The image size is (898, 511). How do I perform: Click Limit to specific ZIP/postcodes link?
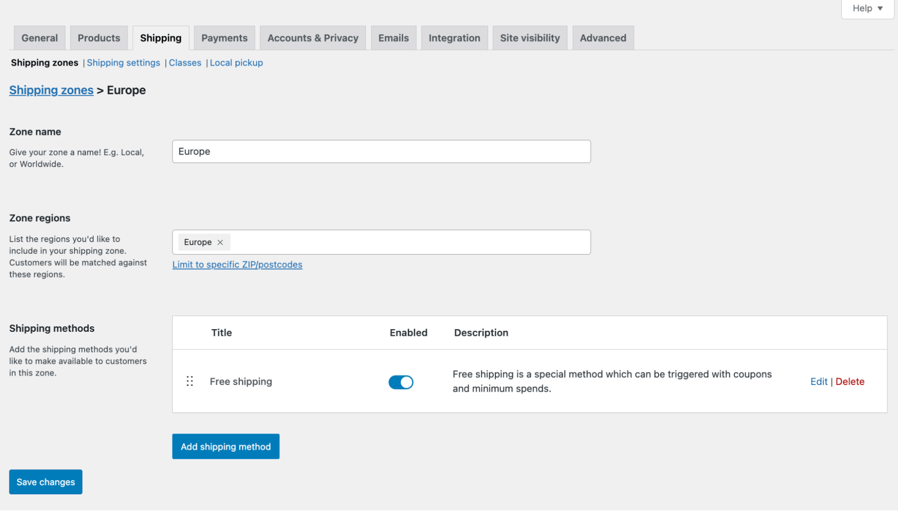(237, 264)
